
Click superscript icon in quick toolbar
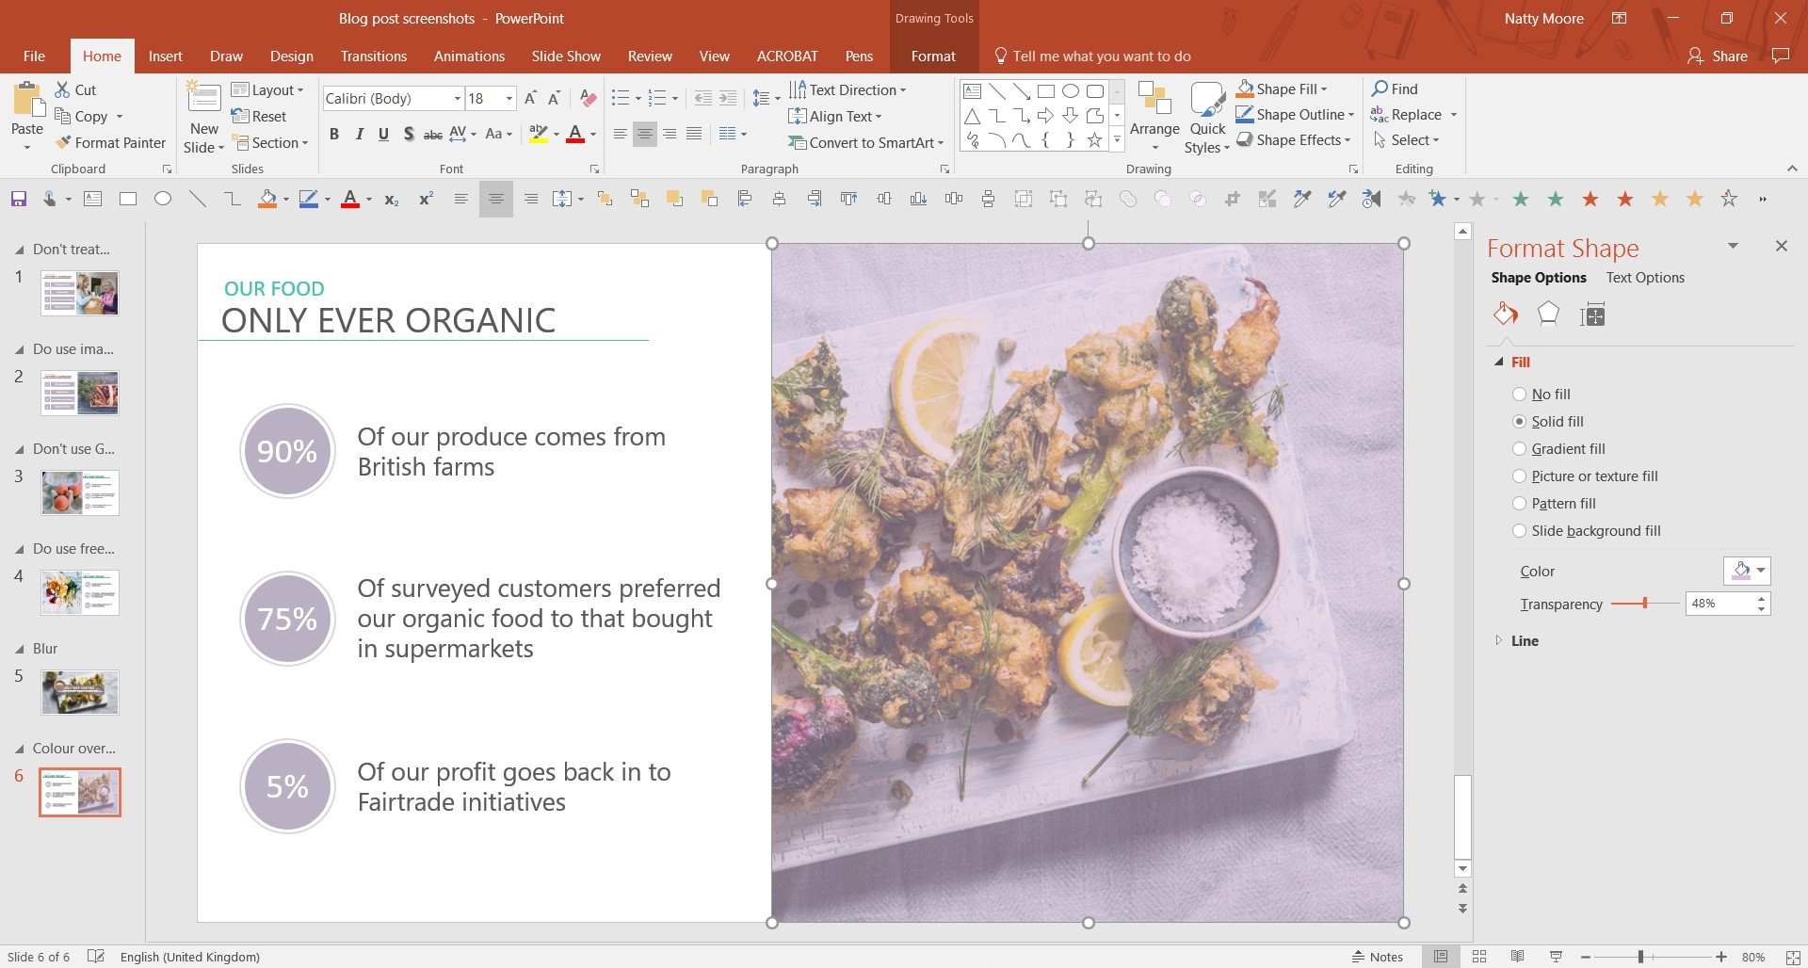pyautogui.click(x=426, y=199)
